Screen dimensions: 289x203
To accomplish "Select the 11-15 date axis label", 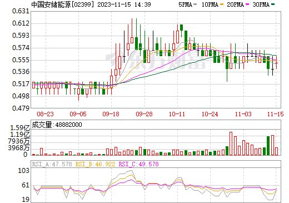I will pos(276,114).
